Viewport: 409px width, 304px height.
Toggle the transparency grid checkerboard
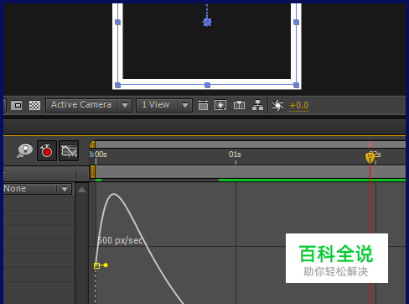point(35,105)
